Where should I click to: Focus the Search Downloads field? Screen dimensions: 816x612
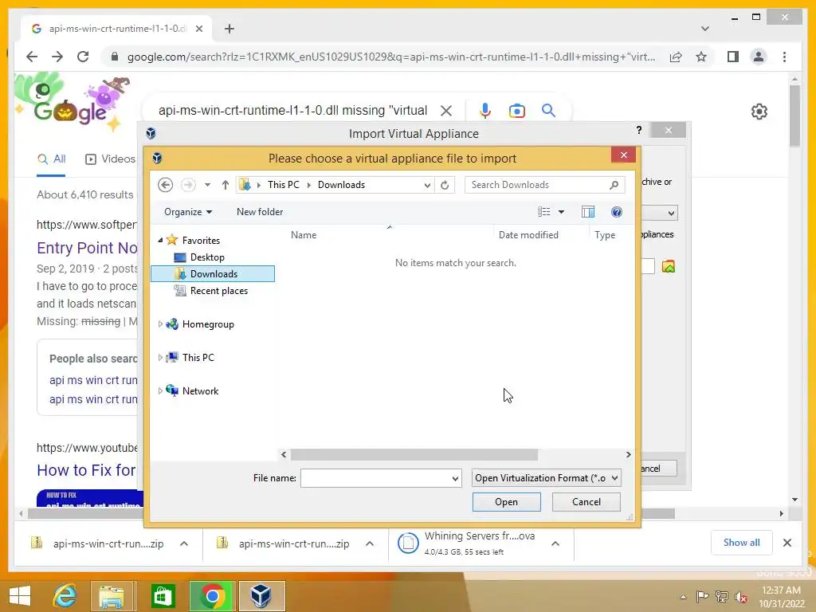click(x=544, y=185)
